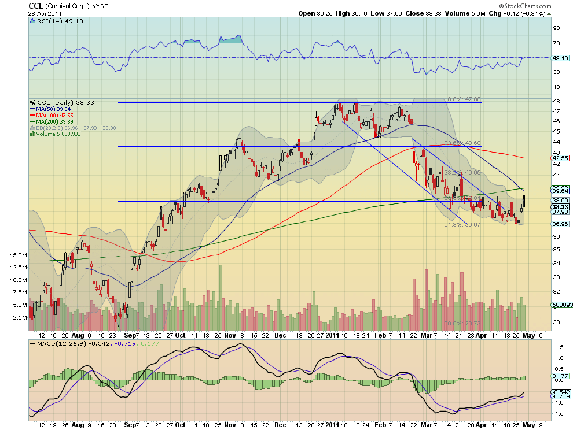Click the 0.0%: 47.88 Fibonacci label

coord(464,99)
